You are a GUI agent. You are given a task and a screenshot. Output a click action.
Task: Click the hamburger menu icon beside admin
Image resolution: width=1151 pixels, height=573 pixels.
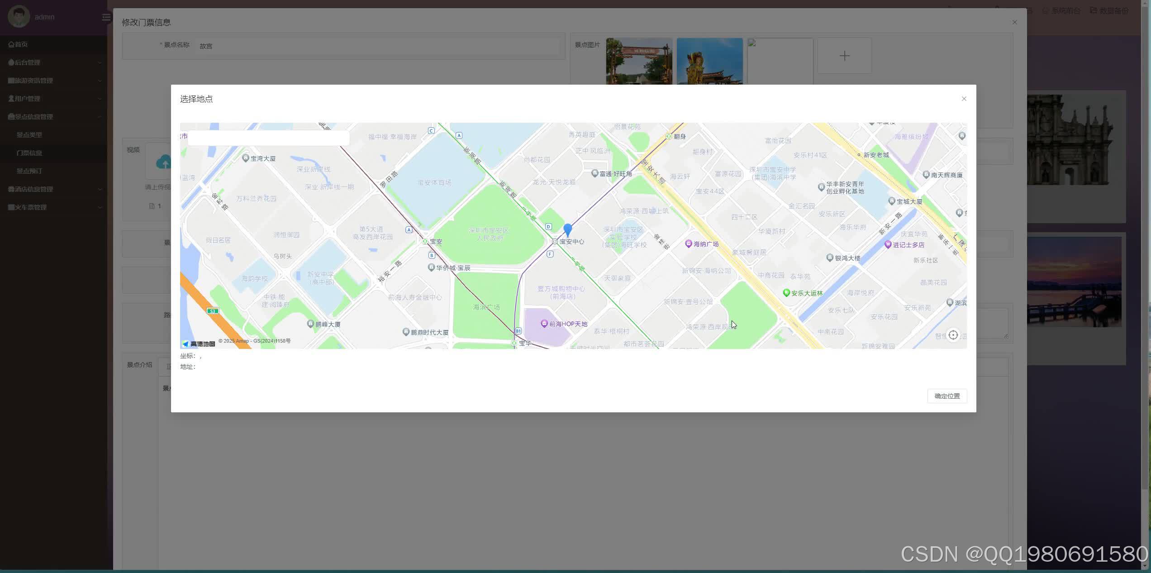click(x=106, y=17)
